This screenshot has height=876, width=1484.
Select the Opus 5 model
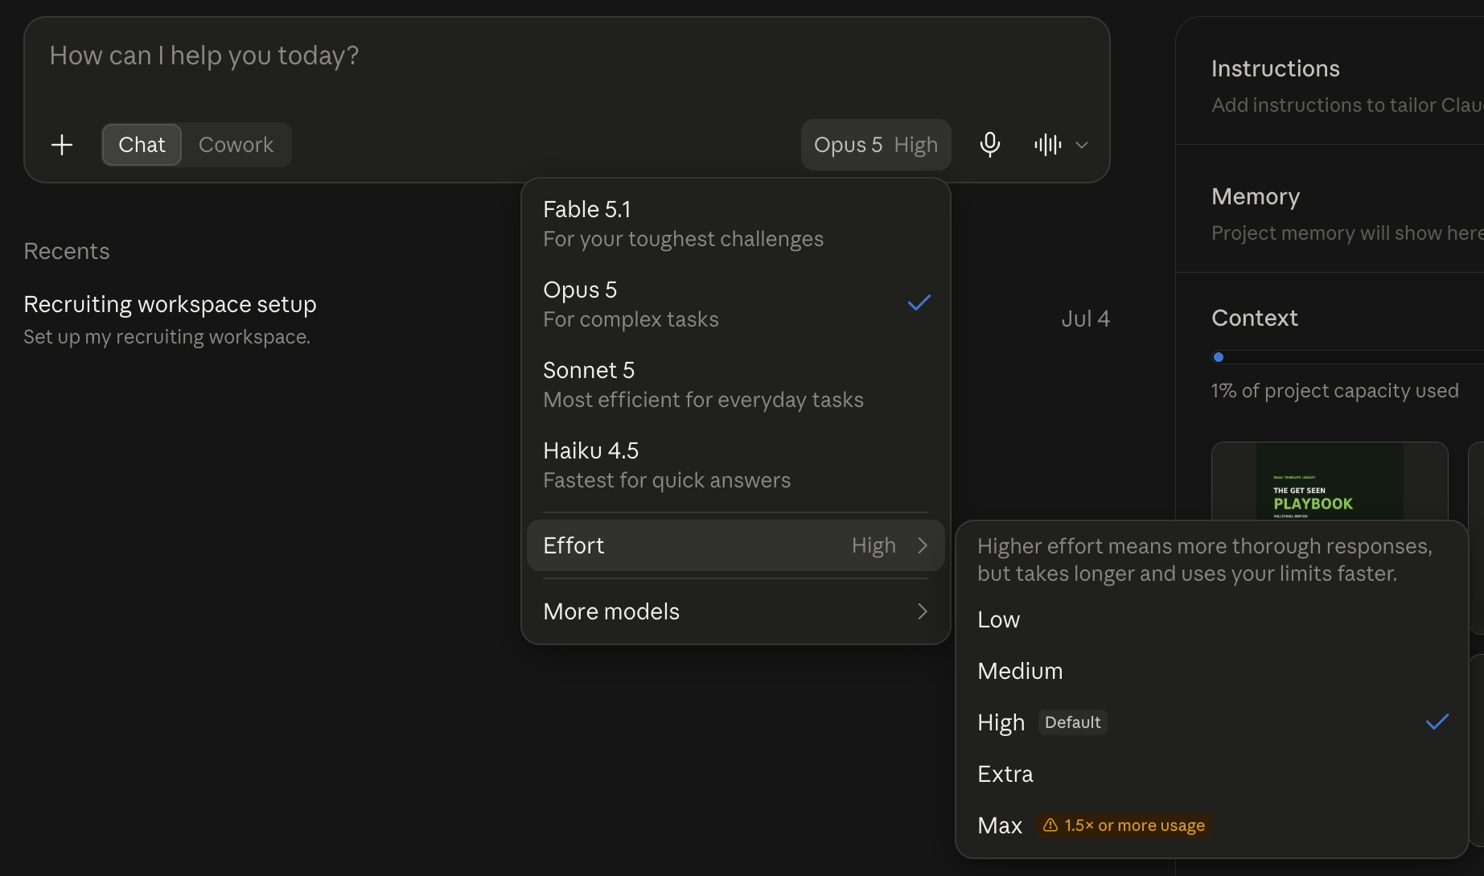click(x=735, y=304)
